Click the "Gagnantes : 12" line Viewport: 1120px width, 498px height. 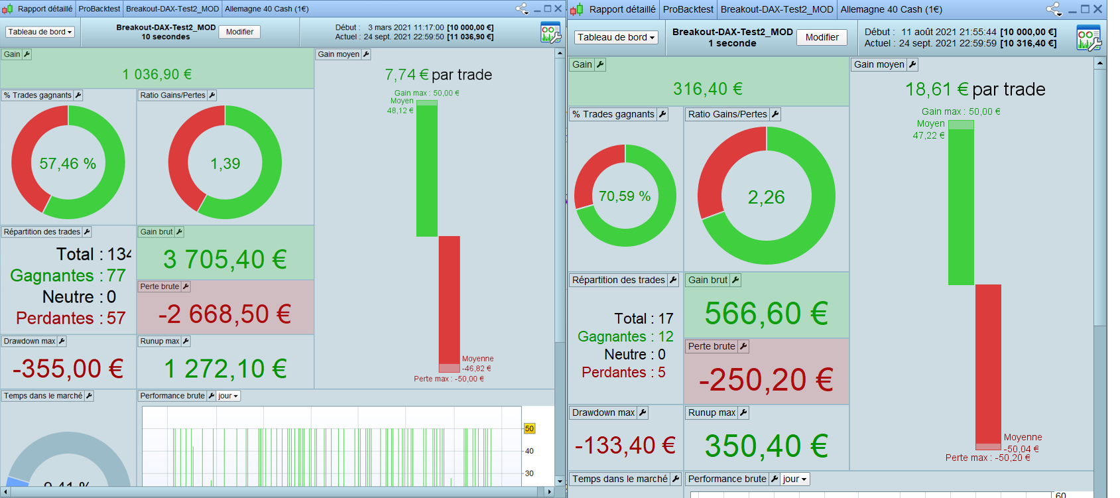(625, 337)
